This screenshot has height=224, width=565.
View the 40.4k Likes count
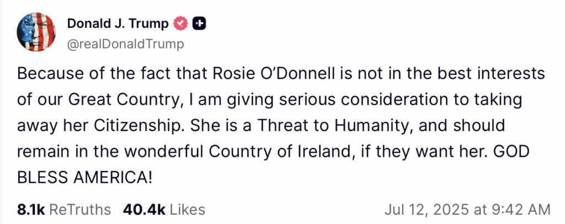tap(144, 209)
